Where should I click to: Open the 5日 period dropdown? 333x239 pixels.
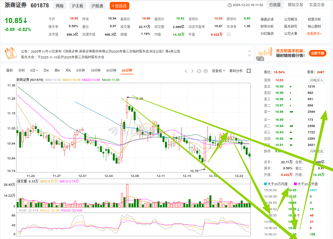coord(34,71)
